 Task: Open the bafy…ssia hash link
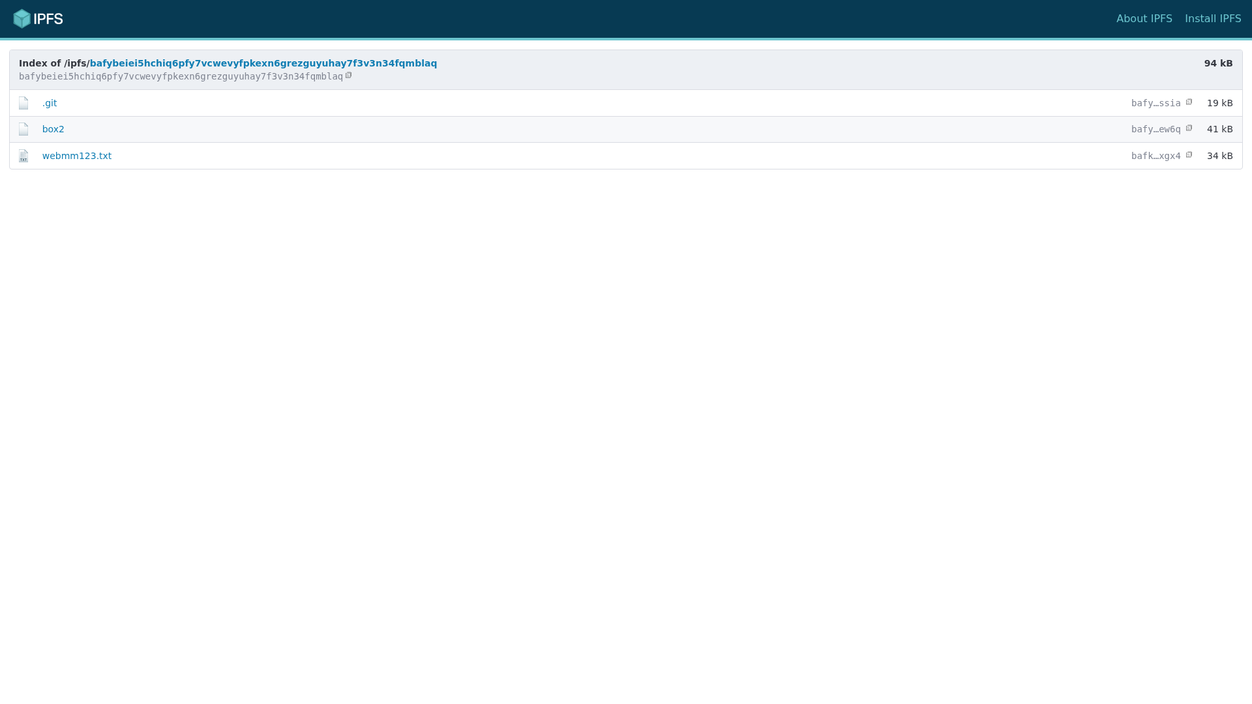(1155, 103)
